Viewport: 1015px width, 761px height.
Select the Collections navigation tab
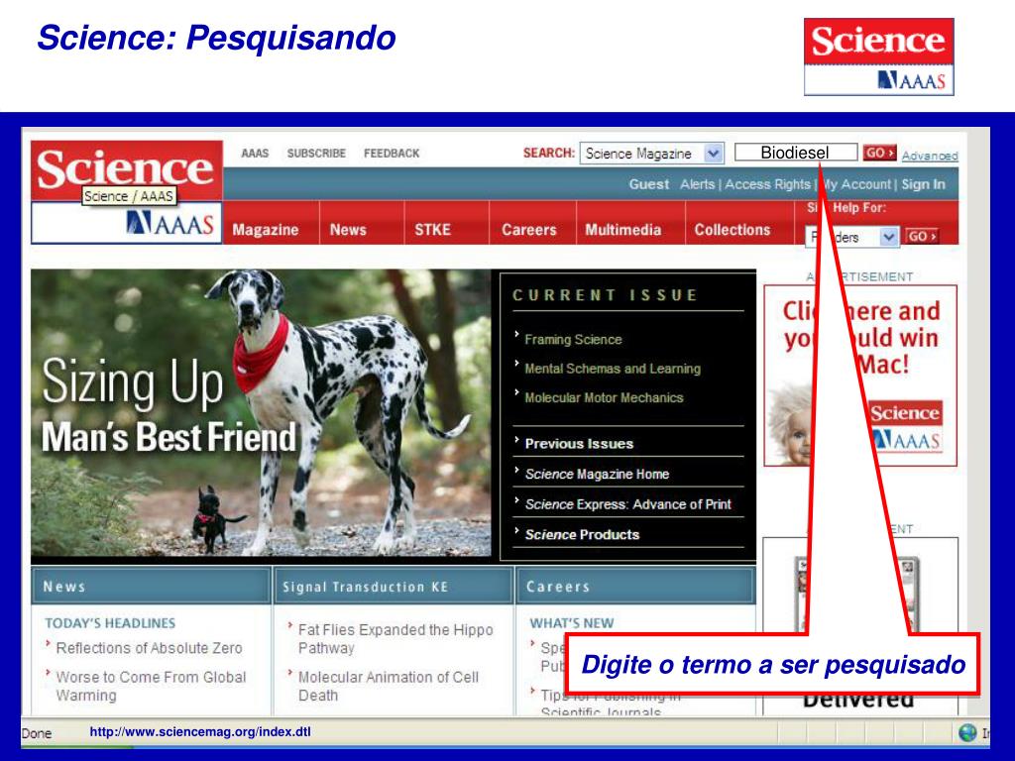coord(733,230)
